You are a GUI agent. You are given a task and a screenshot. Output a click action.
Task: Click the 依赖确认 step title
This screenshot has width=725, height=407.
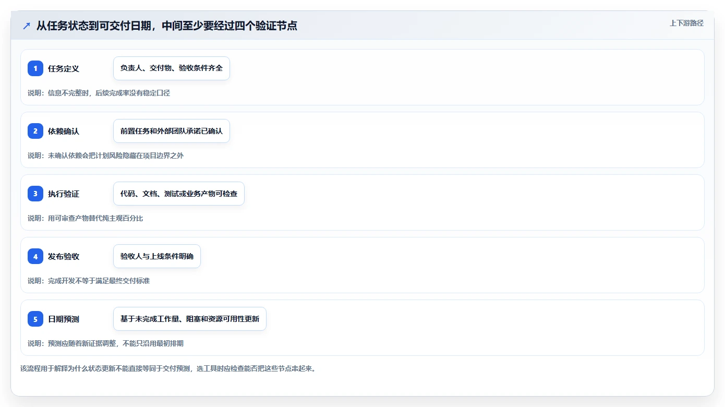64,131
